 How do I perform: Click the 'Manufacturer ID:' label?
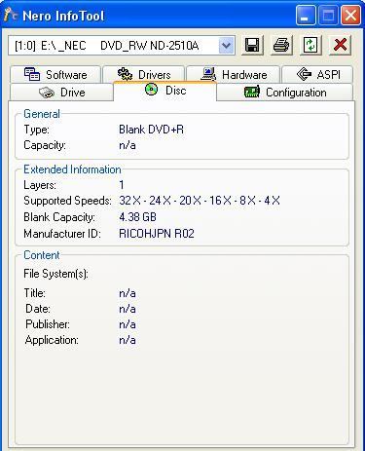[62, 234]
